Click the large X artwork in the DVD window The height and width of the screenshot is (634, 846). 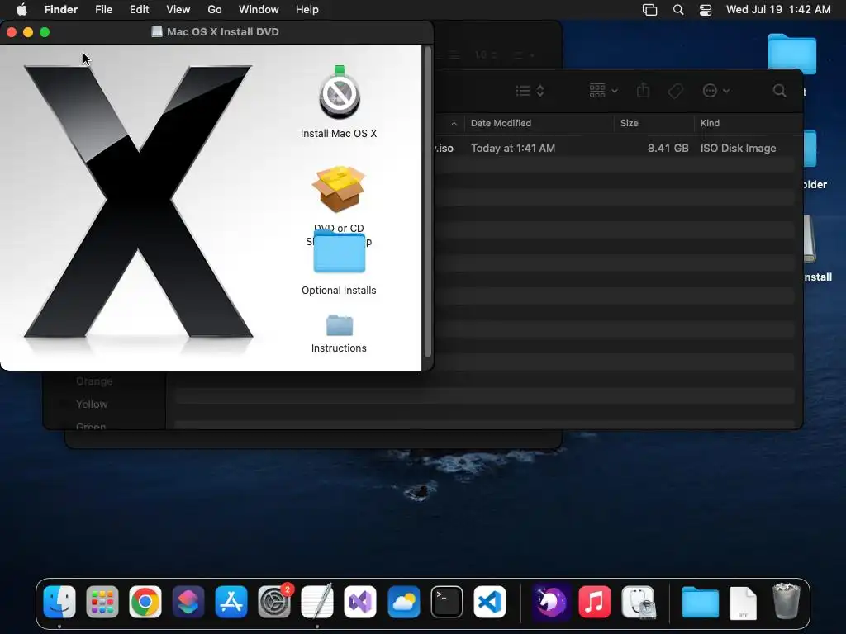click(x=139, y=202)
